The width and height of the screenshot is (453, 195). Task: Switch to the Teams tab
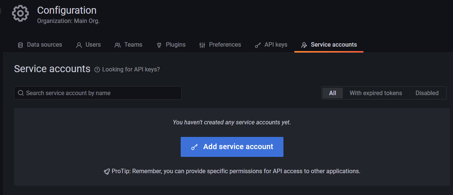pyautogui.click(x=128, y=45)
